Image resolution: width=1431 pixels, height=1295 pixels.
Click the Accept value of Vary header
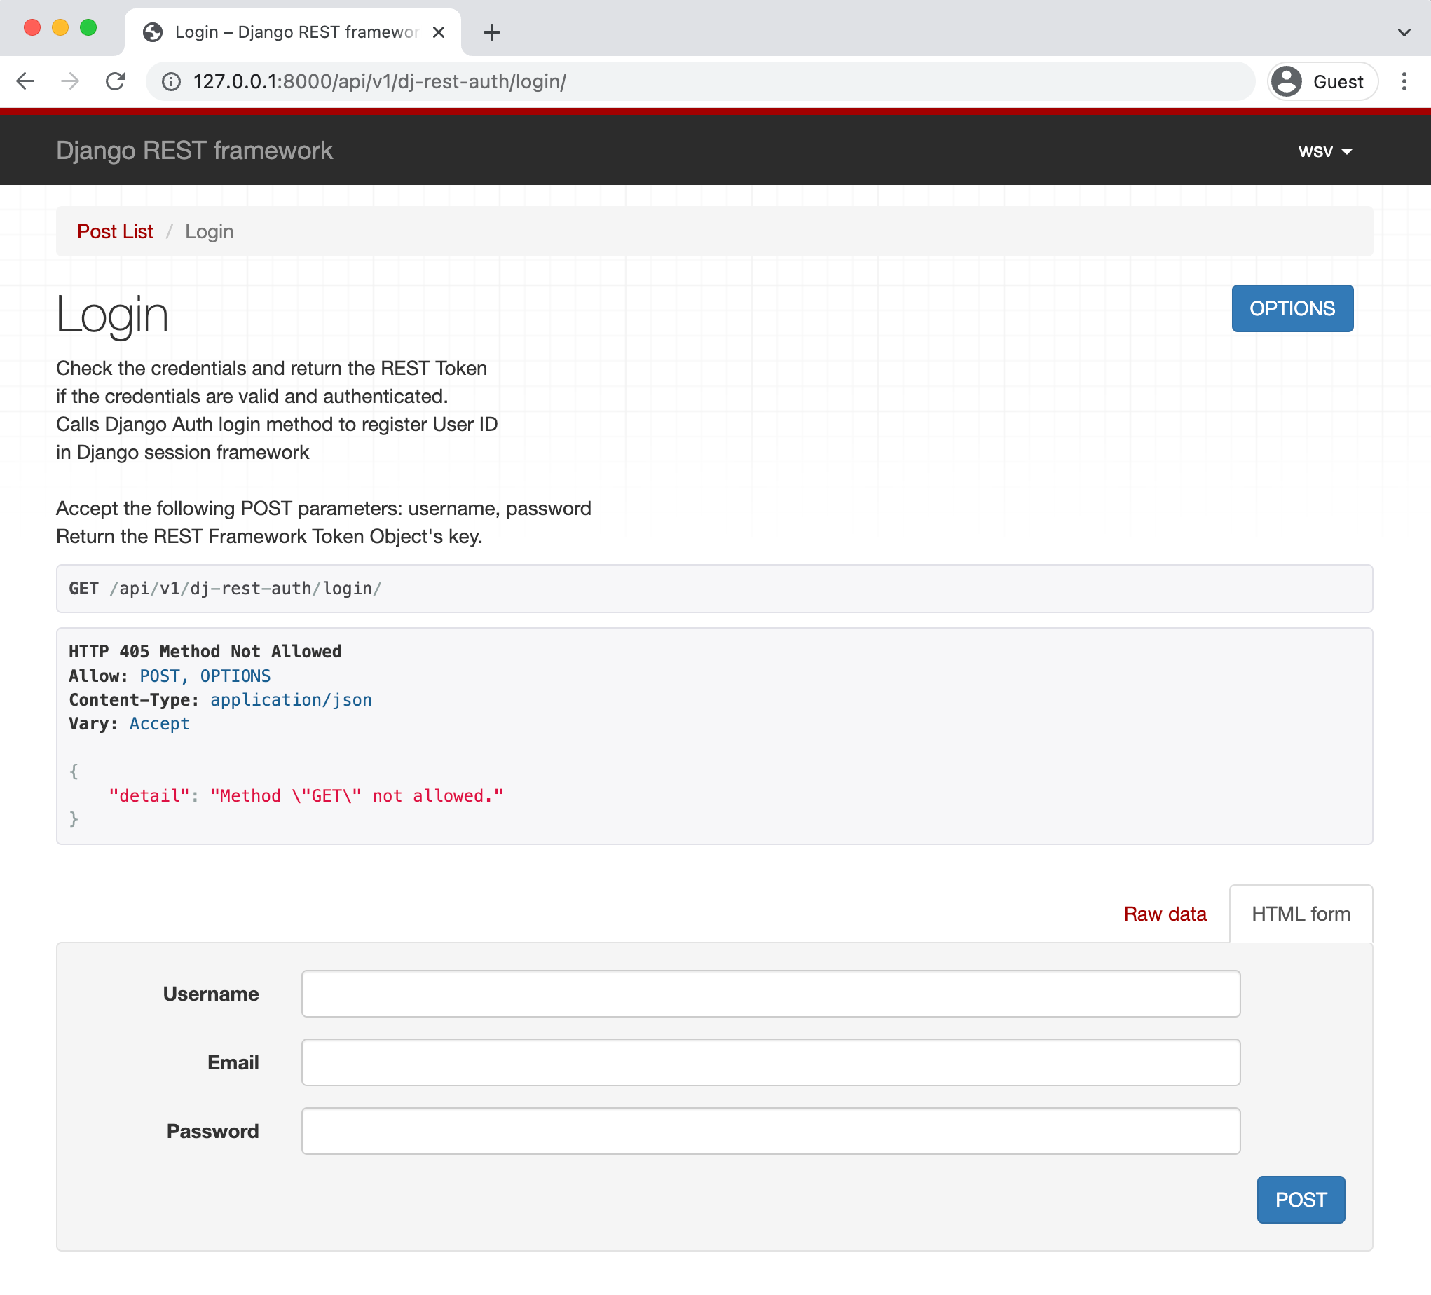coord(159,723)
